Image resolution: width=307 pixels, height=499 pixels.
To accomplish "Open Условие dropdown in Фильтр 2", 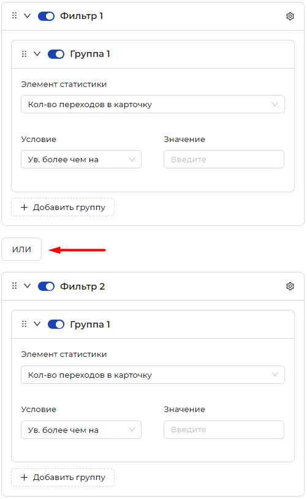I will coord(81,430).
